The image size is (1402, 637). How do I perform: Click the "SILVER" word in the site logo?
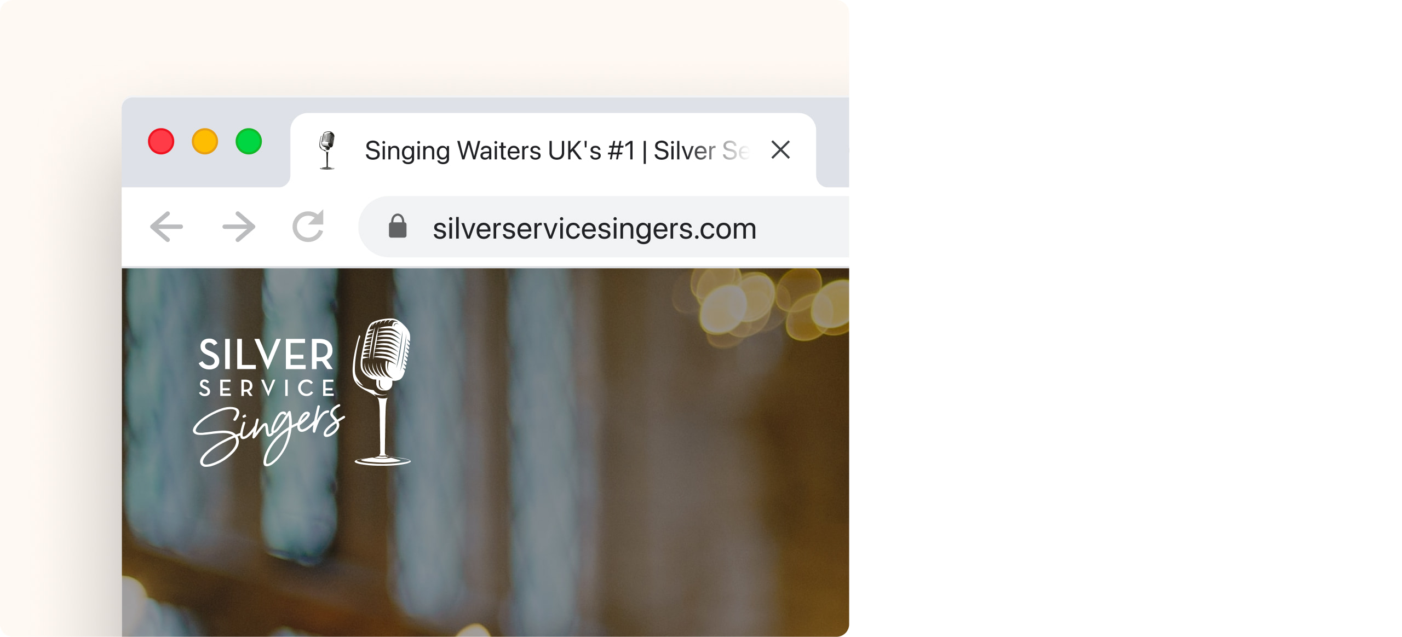(x=266, y=355)
